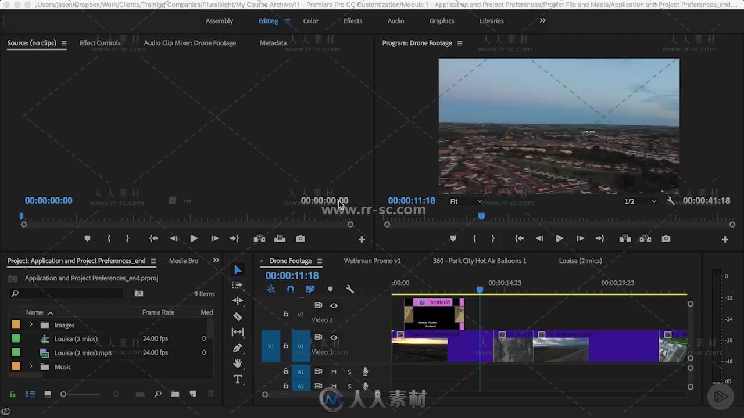The width and height of the screenshot is (744, 418).
Task: Enable voice-over record on track A1
Action: pyautogui.click(x=365, y=372)
